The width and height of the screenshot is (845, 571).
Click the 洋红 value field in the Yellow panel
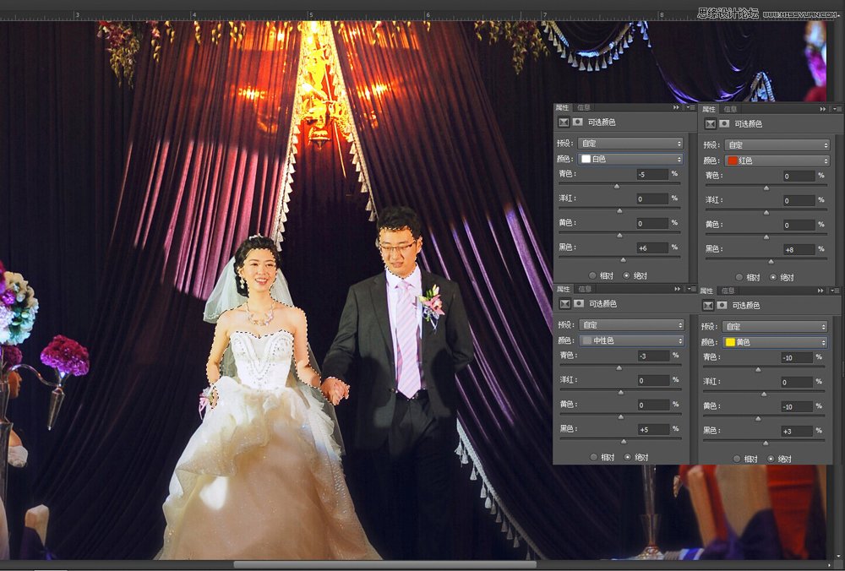coord(797,383)
